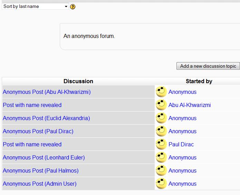
Task: Click smiley avatar in Paul Halmos post row
Action: click(x=161, y=170)
